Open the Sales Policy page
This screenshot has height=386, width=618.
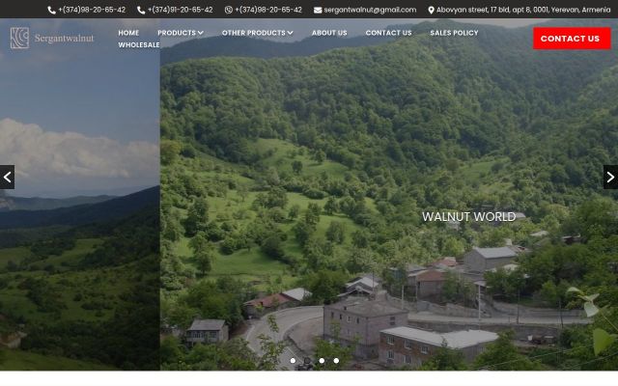pos(454,33)
